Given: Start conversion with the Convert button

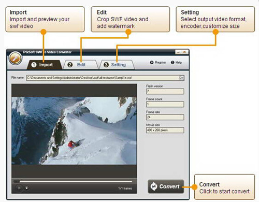Looking at the screenshot, I should 166,186.
